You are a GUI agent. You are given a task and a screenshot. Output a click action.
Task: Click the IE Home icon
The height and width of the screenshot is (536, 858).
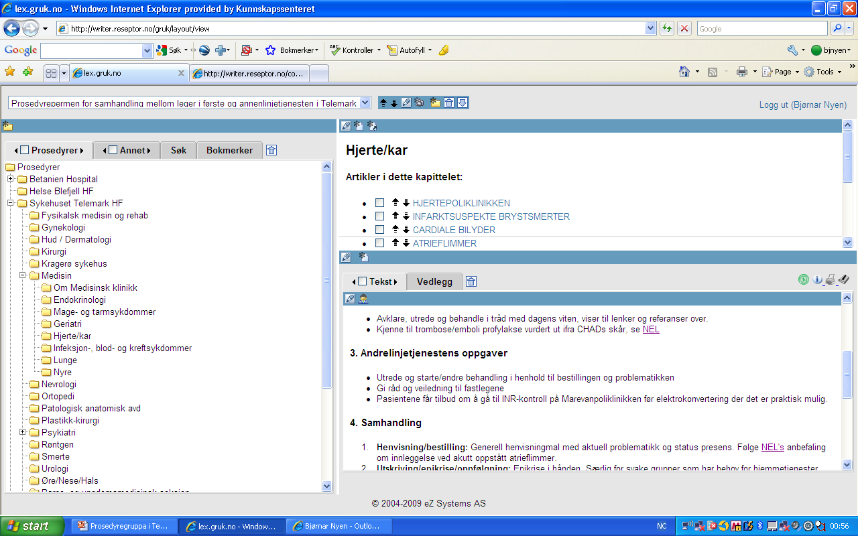(x=684, y=72)
